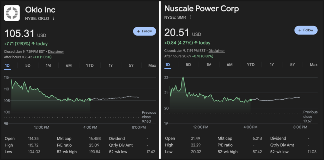Switch Oklo chart to 1M range
The image size is (324, 160).
pos(48,65)
